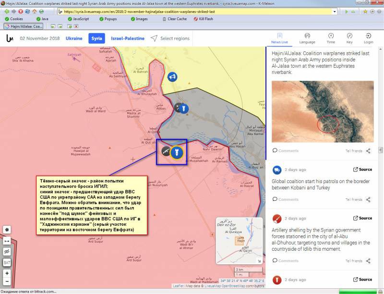Viewport: 384px width, 294px height.
Task: Share the Artillery shelling news item
Action: 368,261
